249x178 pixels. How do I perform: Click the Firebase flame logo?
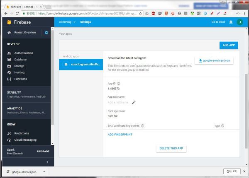click(x=9, y=22)
